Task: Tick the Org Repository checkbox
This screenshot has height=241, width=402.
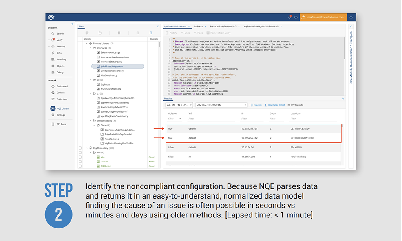Action: [80, 148]
